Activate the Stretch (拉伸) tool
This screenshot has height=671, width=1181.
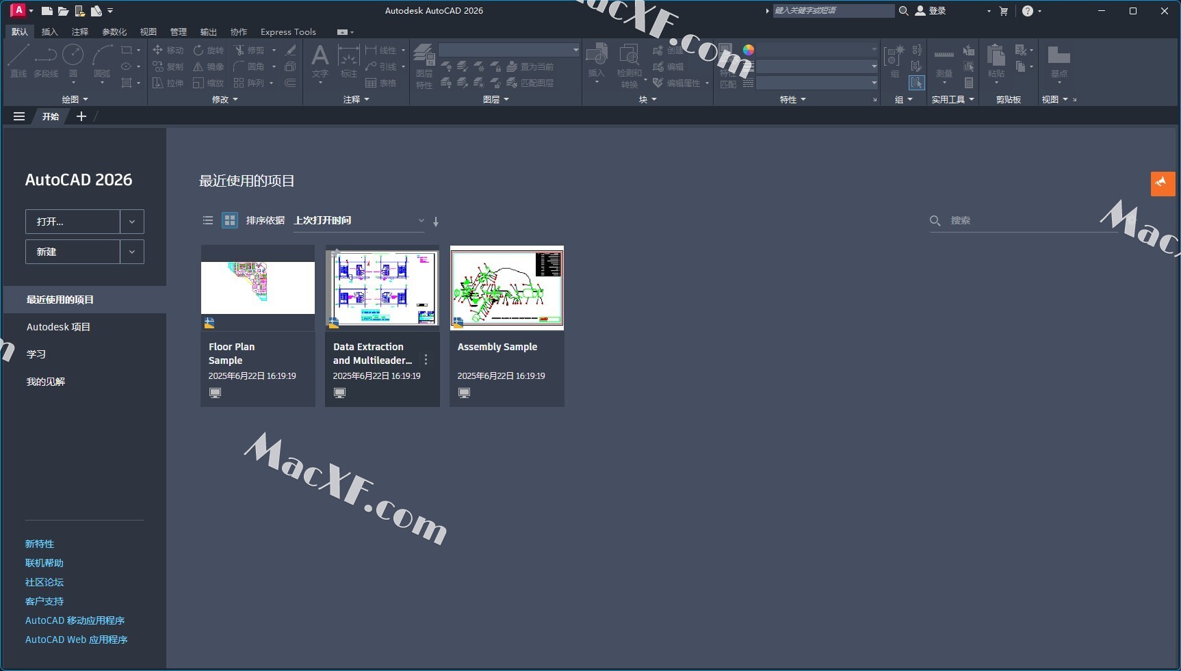click(x=168, y=83)
